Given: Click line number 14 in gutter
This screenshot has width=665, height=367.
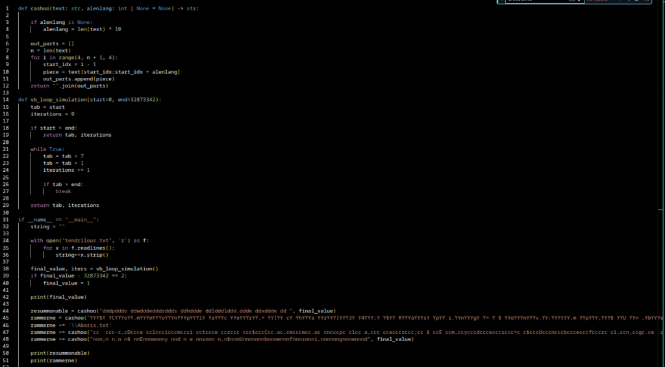Looking at the screenshot, I should [6, 99].
